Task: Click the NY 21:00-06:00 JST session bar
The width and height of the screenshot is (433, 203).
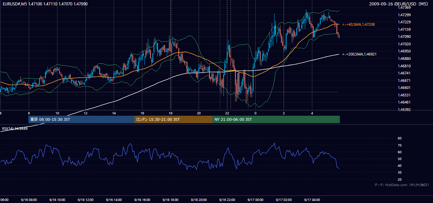Action: (276, 119)
